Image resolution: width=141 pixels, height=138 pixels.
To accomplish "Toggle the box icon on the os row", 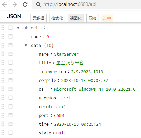I will click(11, 89).
